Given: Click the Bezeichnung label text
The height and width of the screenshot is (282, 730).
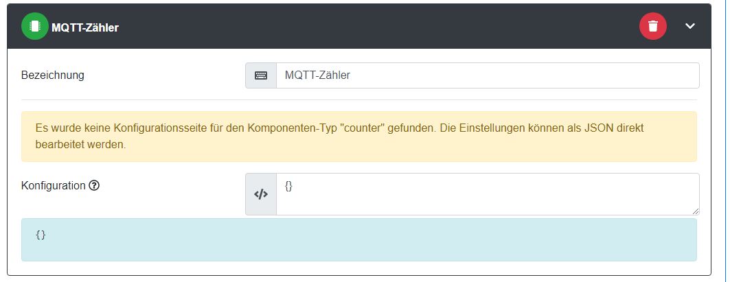Looking at the screenshot, I should coord(53,75).
